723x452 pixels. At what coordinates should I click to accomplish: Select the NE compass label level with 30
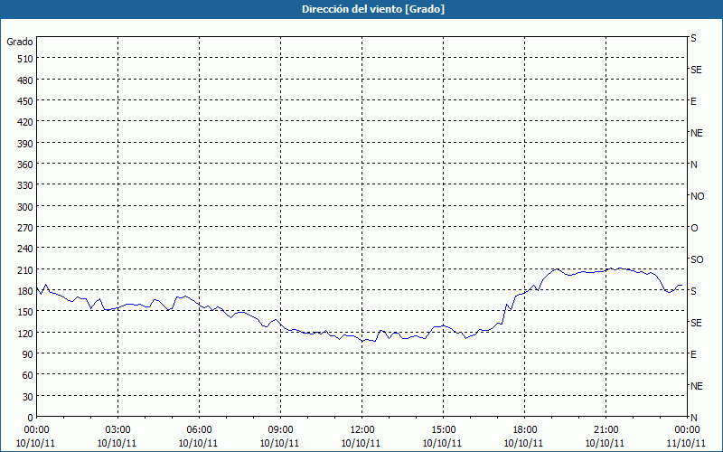tap(696, 386)
